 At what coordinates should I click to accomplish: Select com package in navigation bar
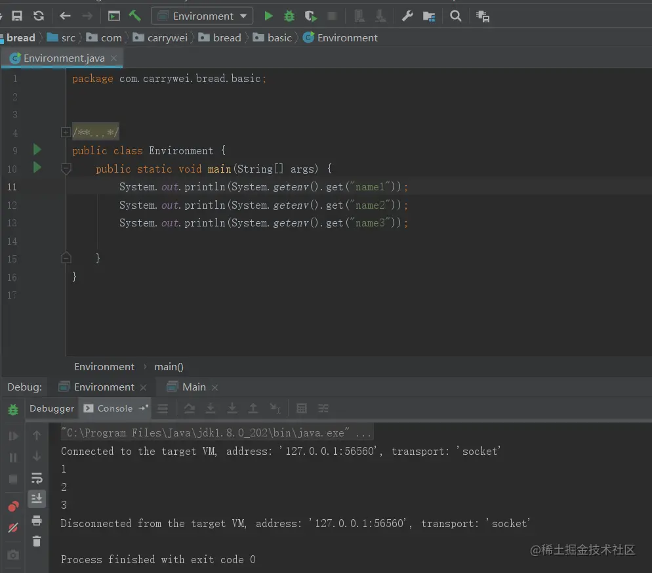coord(104,37)
